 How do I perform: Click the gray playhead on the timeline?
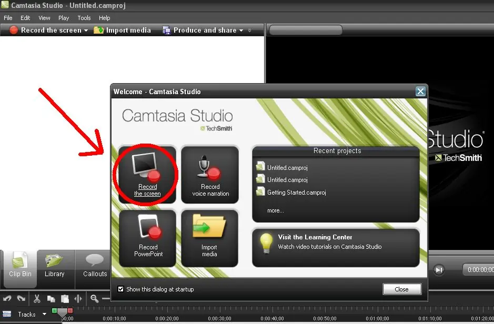[62, 312]
